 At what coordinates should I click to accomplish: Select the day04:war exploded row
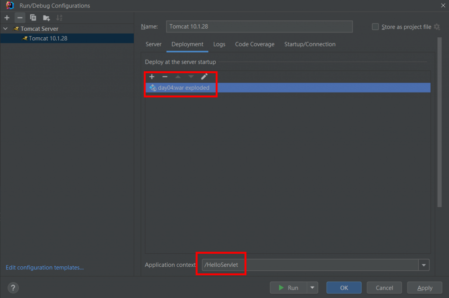tap(288, 88)
